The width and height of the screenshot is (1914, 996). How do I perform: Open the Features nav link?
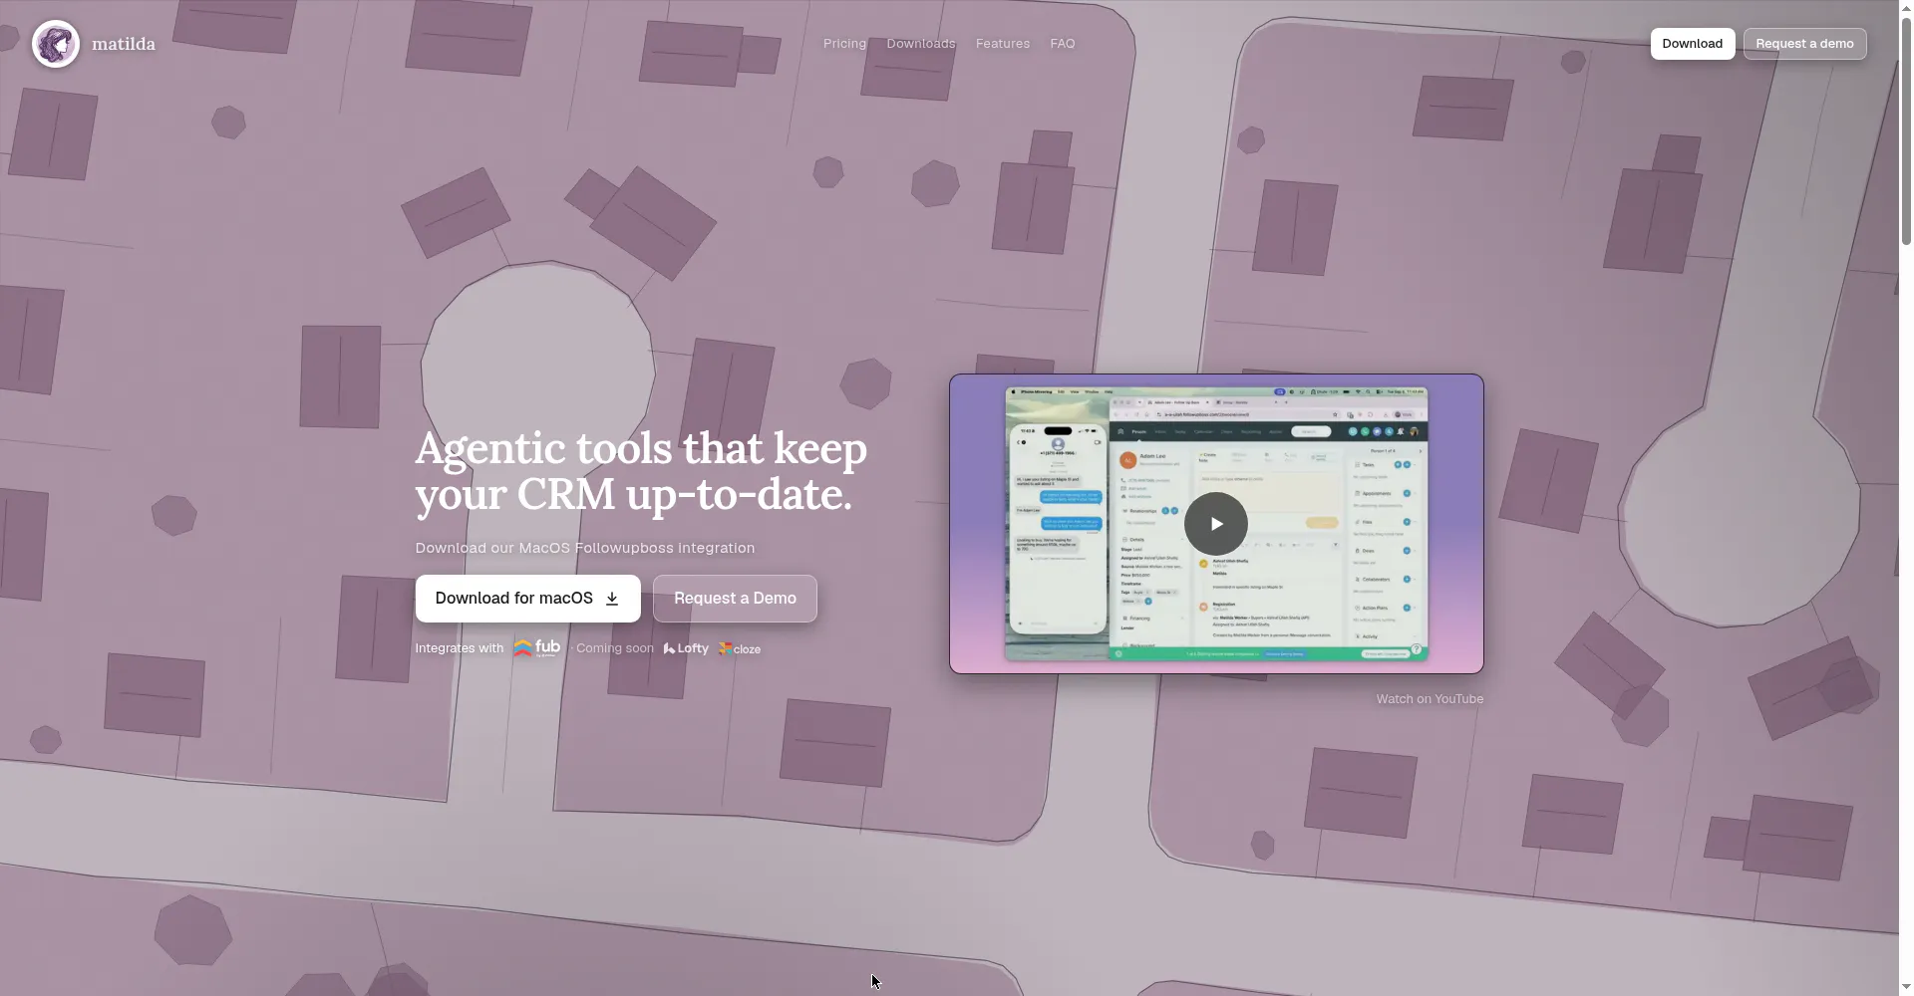(1003, 44)
